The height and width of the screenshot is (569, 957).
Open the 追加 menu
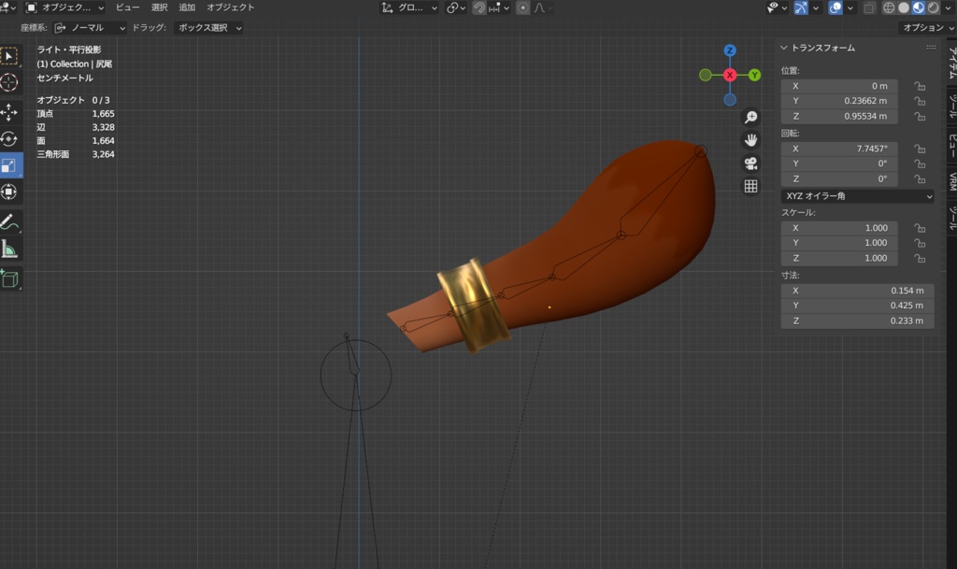click(x=187, y=7)
